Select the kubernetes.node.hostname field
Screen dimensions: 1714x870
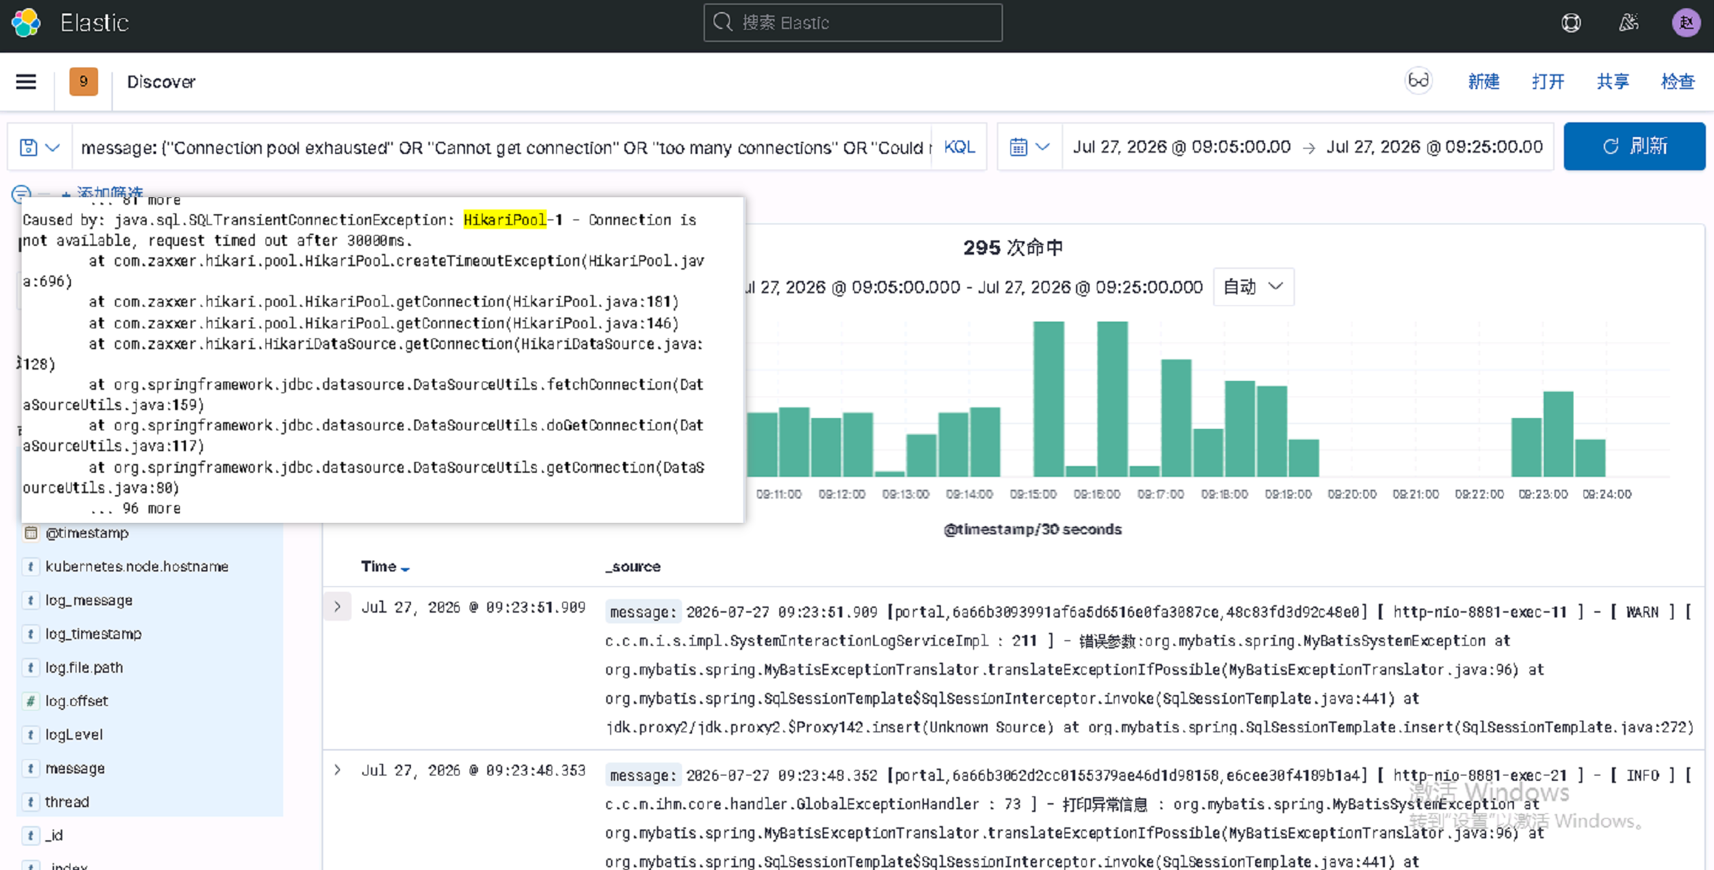137,567
